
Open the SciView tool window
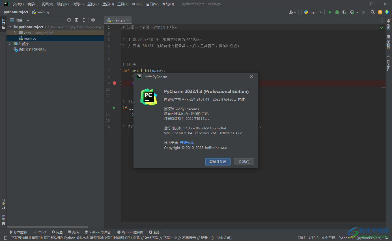(389, 63)
